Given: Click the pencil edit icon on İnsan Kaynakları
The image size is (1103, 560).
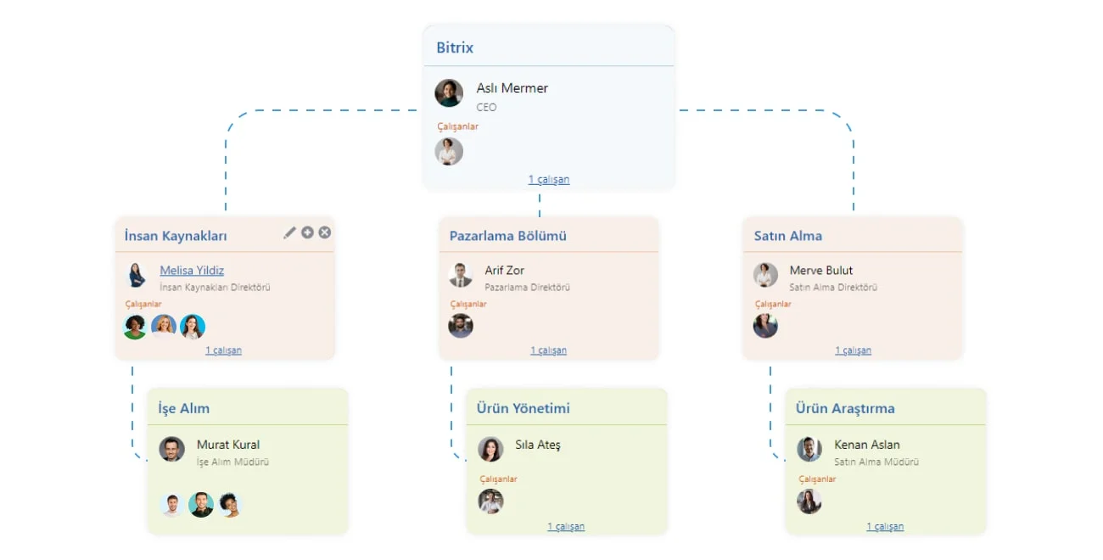Looking at the screenshot, I should click(289, 232).
